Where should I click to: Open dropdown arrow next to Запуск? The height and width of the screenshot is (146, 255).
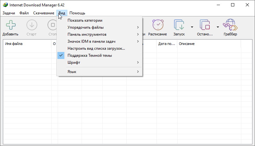pyautogui.click(x=192, y=27)
